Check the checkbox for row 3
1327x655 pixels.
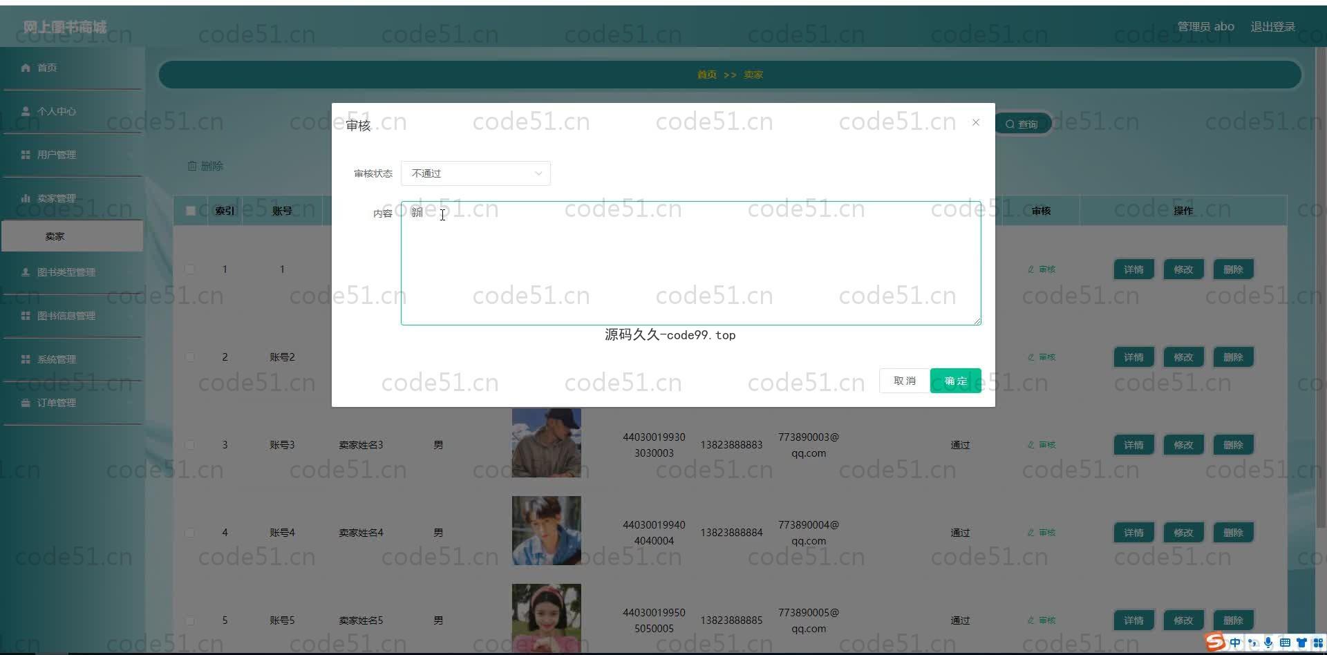(190, 445)
